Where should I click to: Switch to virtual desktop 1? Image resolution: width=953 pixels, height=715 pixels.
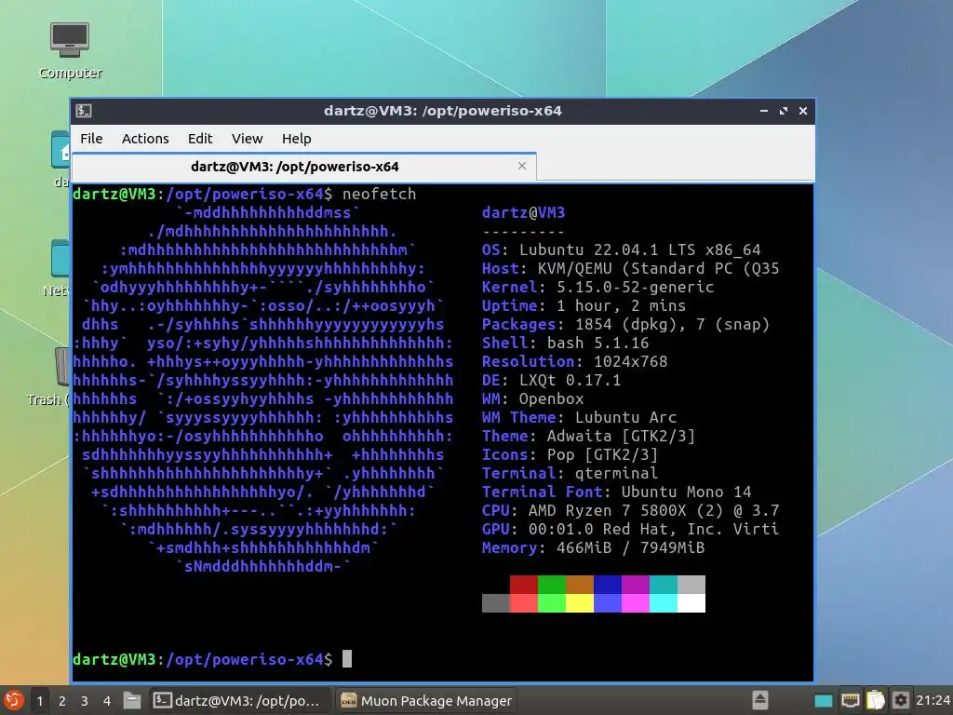click(x=40, y=701)
